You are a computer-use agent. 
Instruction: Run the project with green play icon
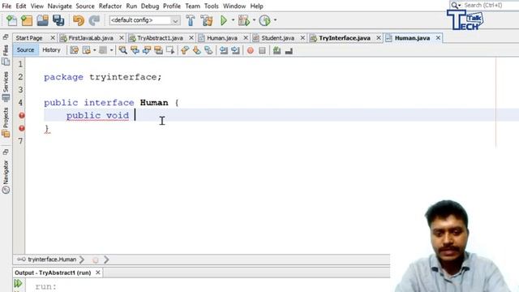(x=224, y=20)
